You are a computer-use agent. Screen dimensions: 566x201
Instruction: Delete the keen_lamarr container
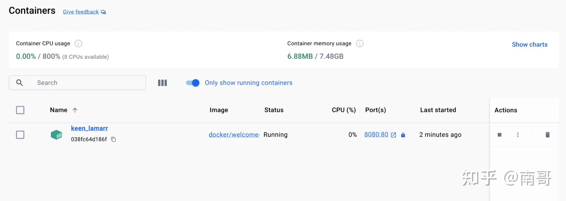click(548, 135)
